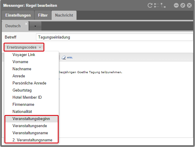
Task: Choose Veranstaltungsbeginn from the list
Action: pos(31,119)
